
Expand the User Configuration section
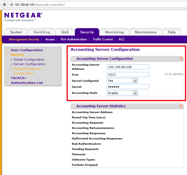pos(27,50)
